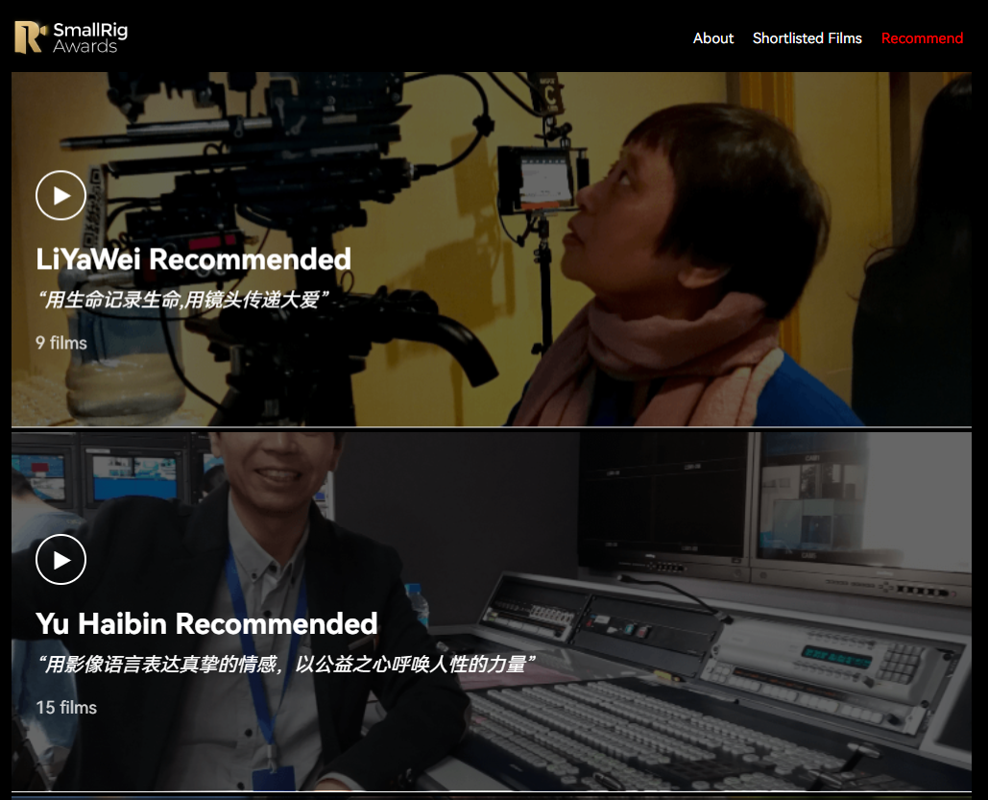
Task: Click the quote beginning "用影像语言表达真挚的情感"
Action: pos(287,664)
